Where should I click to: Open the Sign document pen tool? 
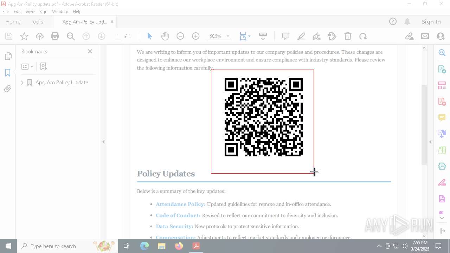pos(317,36)
